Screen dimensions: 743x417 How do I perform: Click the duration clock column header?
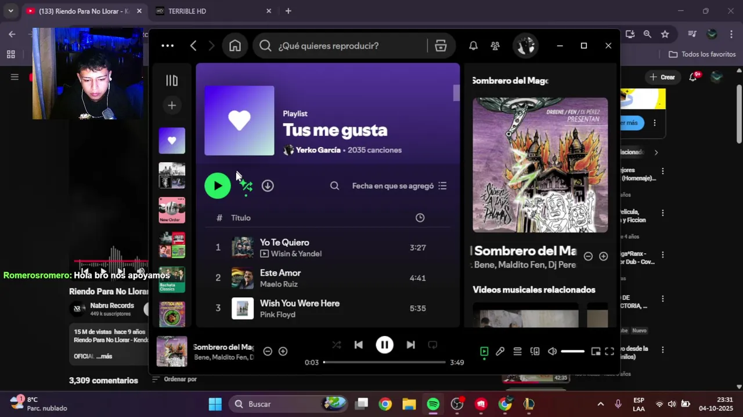pos(420,218)
